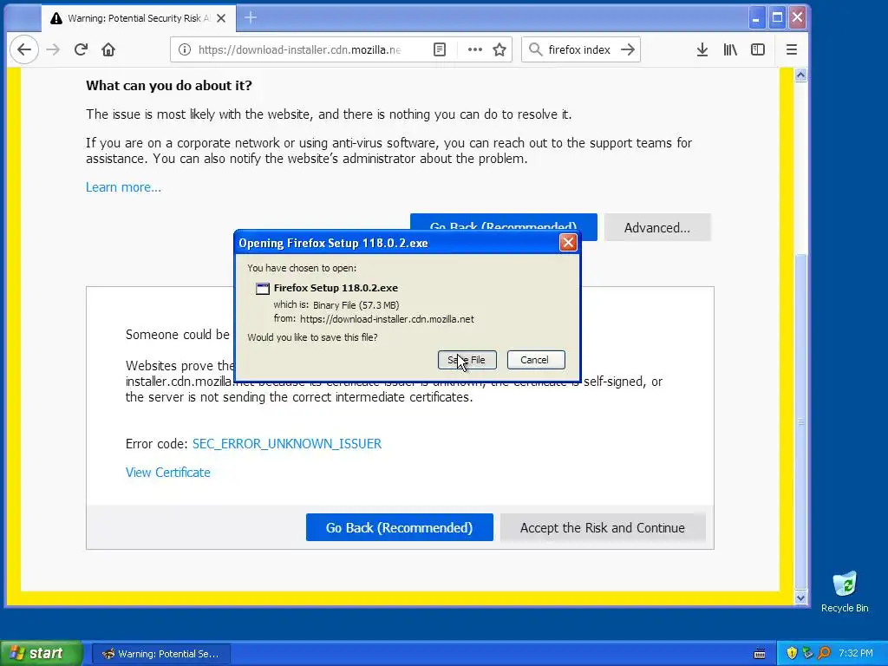Open the SEC_ERROR_UNKNOWN_ISSUER error code link
Viewport: 888px width, 666px height.
287,444
